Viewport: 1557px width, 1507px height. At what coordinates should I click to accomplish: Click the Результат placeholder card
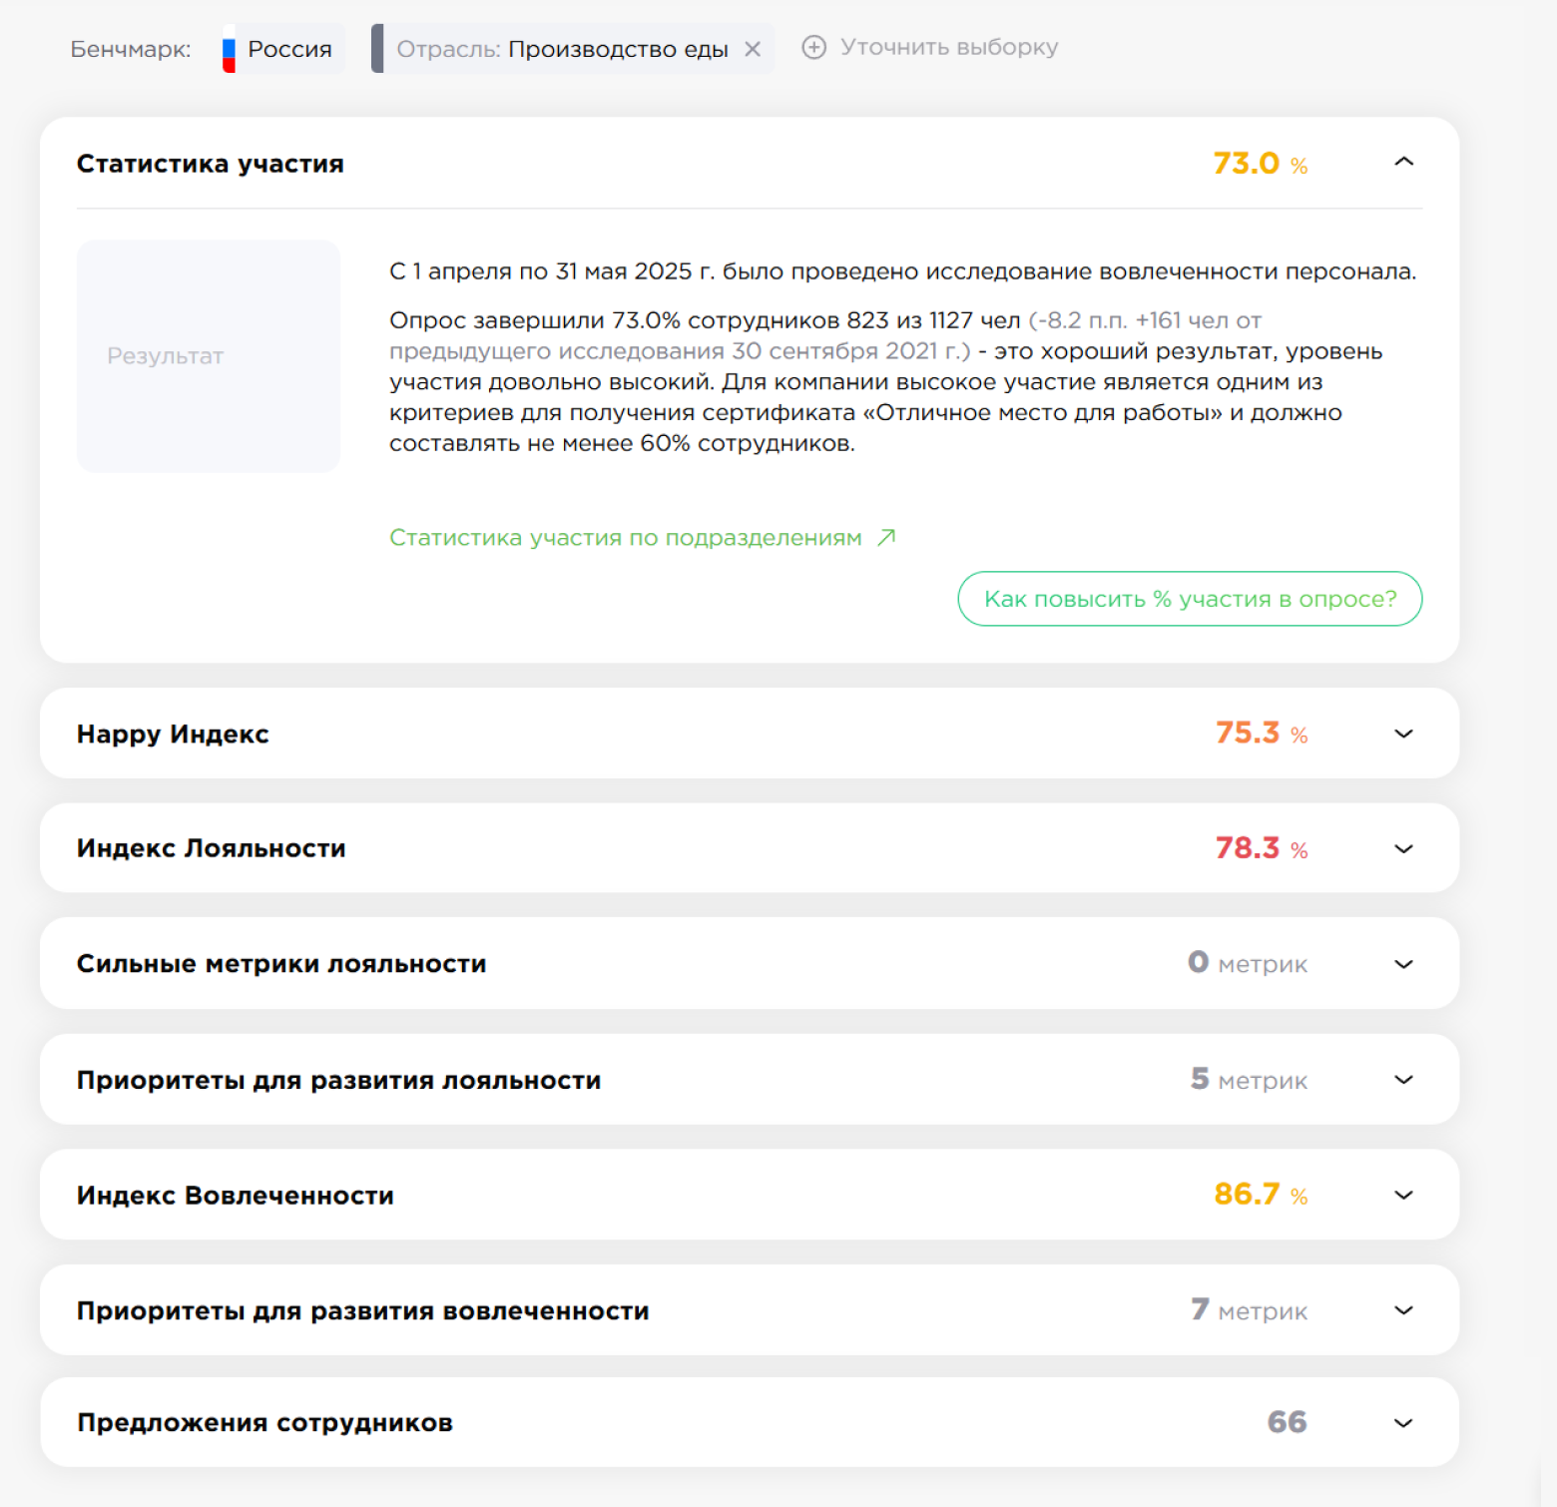[209, 356]
